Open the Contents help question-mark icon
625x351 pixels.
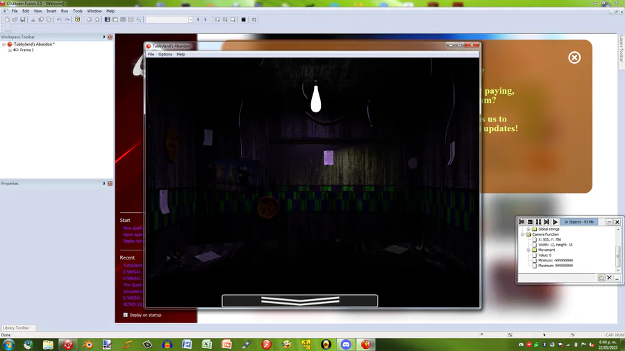click(77, 19)
